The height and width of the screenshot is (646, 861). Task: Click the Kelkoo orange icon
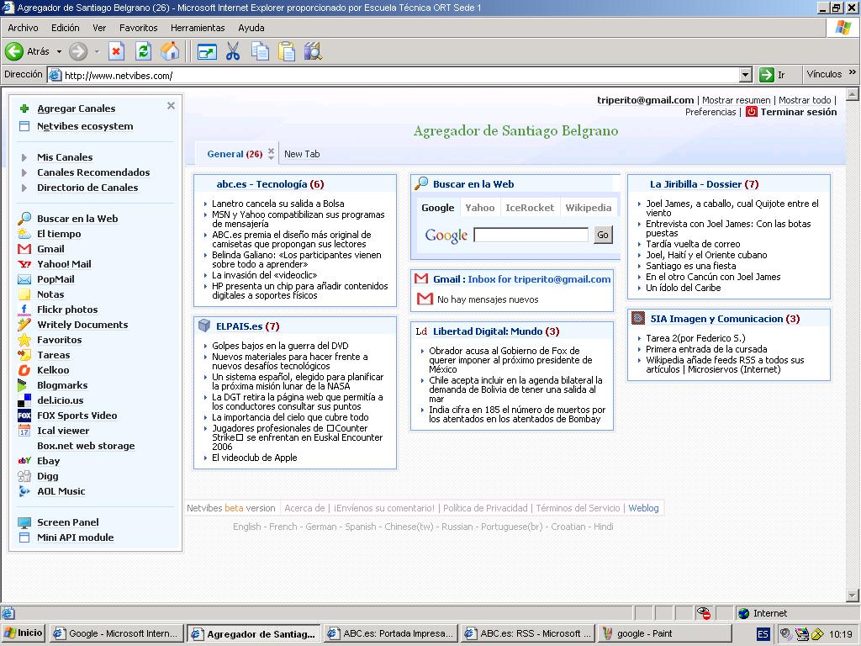[24, 370]
